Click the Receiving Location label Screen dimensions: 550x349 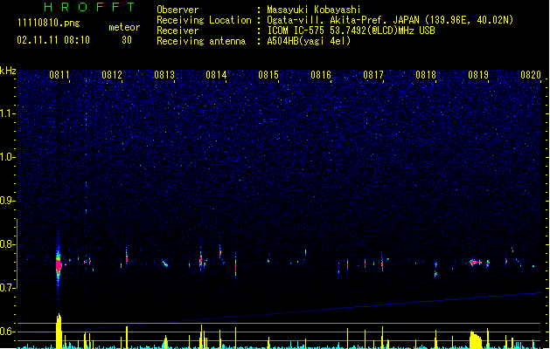point(204,20)
